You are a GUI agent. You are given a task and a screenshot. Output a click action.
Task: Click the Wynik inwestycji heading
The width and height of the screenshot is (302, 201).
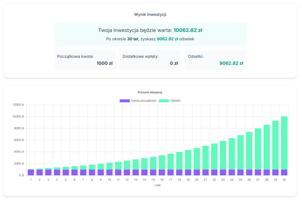tap(150, 15)
